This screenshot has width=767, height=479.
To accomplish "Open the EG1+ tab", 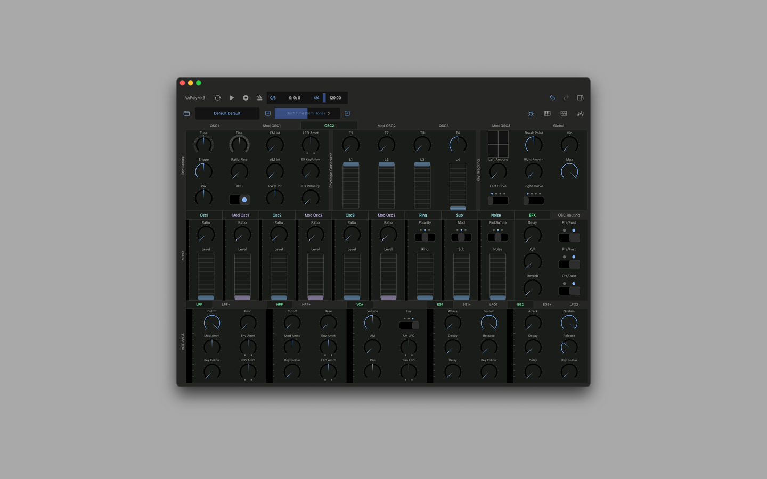I will point(467,305).
